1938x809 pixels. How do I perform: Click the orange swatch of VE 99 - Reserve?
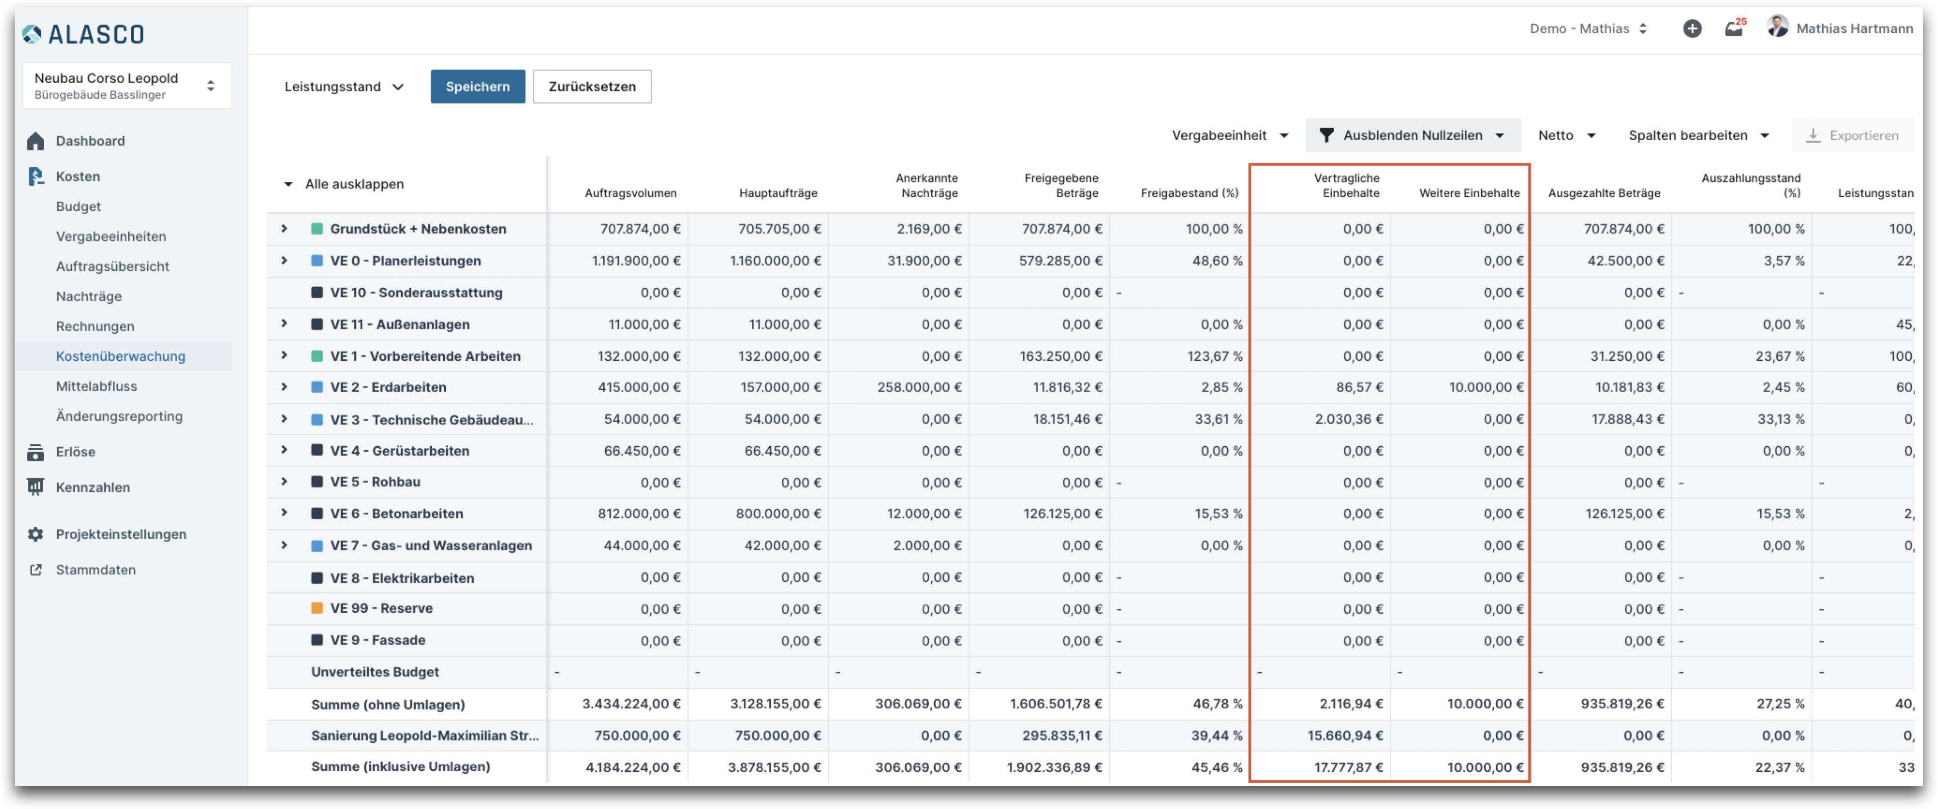click(318, 608)
